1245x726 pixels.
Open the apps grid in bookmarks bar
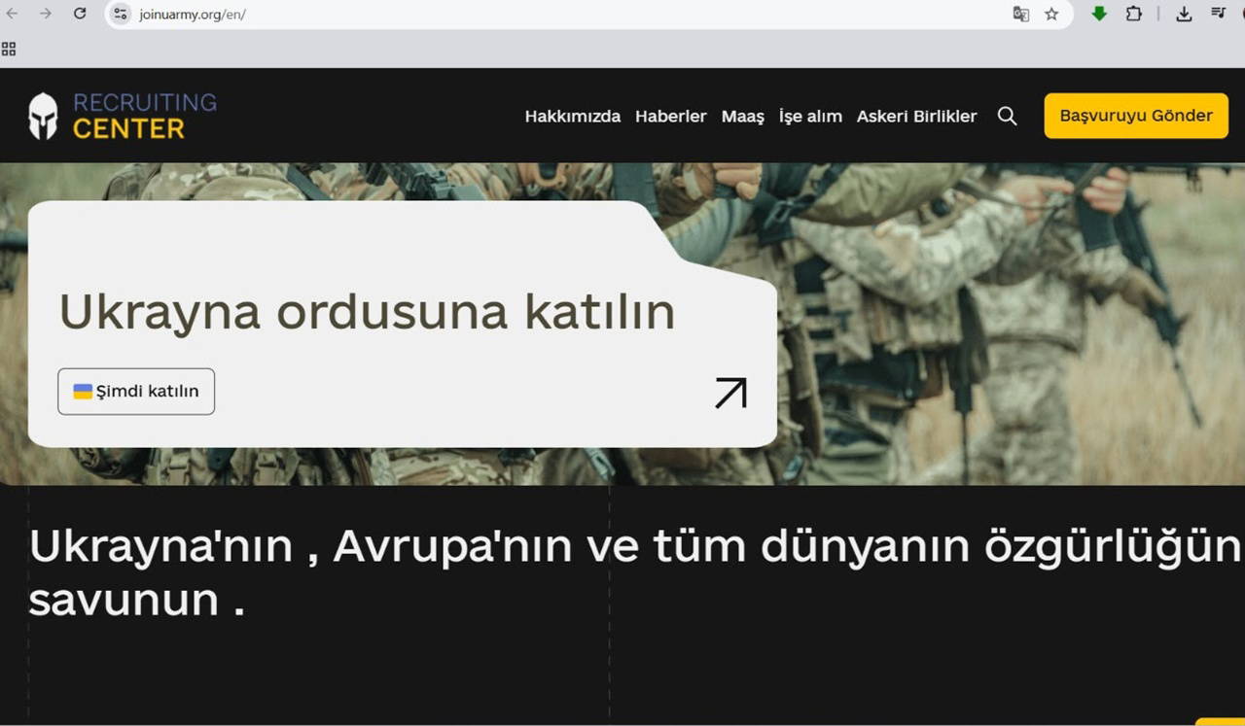(9, 49)
